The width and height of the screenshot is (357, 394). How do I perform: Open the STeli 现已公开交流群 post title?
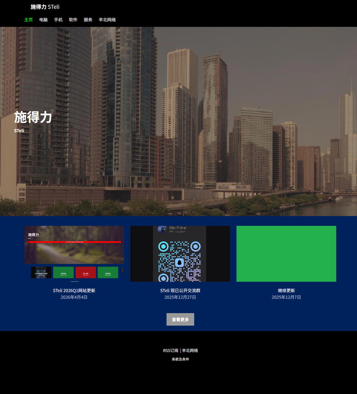[x=180, y=291]
